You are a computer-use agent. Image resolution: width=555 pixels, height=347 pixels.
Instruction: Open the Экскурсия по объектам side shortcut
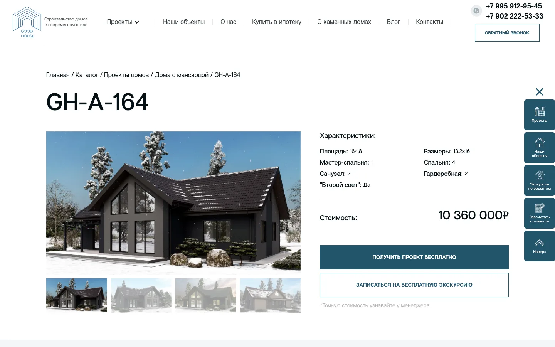tap(540, 180)
